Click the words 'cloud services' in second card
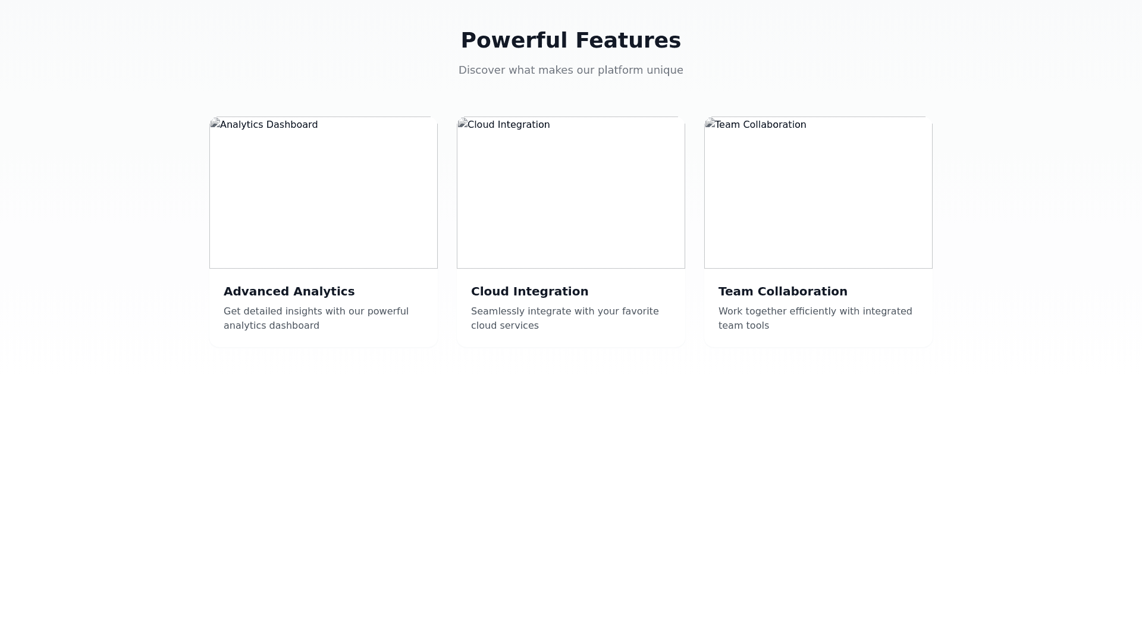1142x642 pixels. (x=504, y=326)
